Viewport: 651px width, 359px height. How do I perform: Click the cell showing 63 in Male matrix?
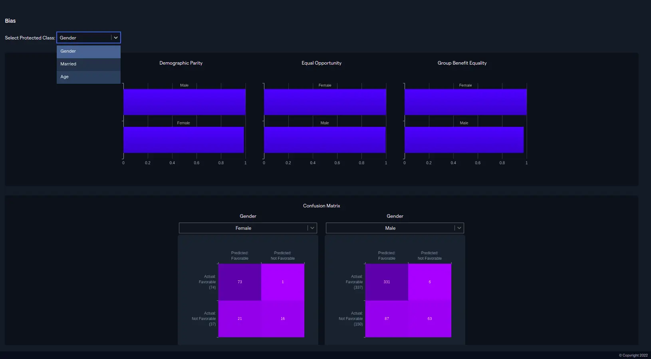point(430,319)
